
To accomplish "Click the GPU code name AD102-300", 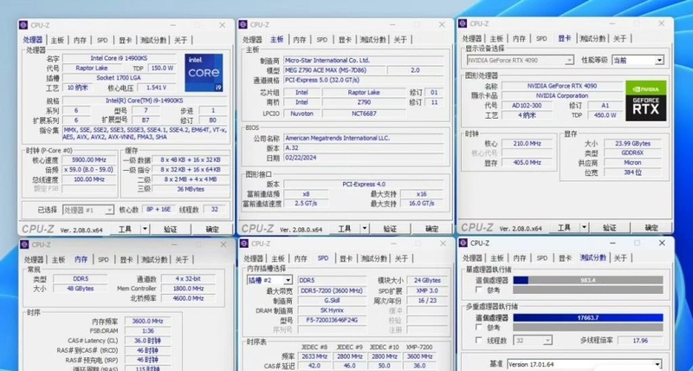I will click(528, 106).
